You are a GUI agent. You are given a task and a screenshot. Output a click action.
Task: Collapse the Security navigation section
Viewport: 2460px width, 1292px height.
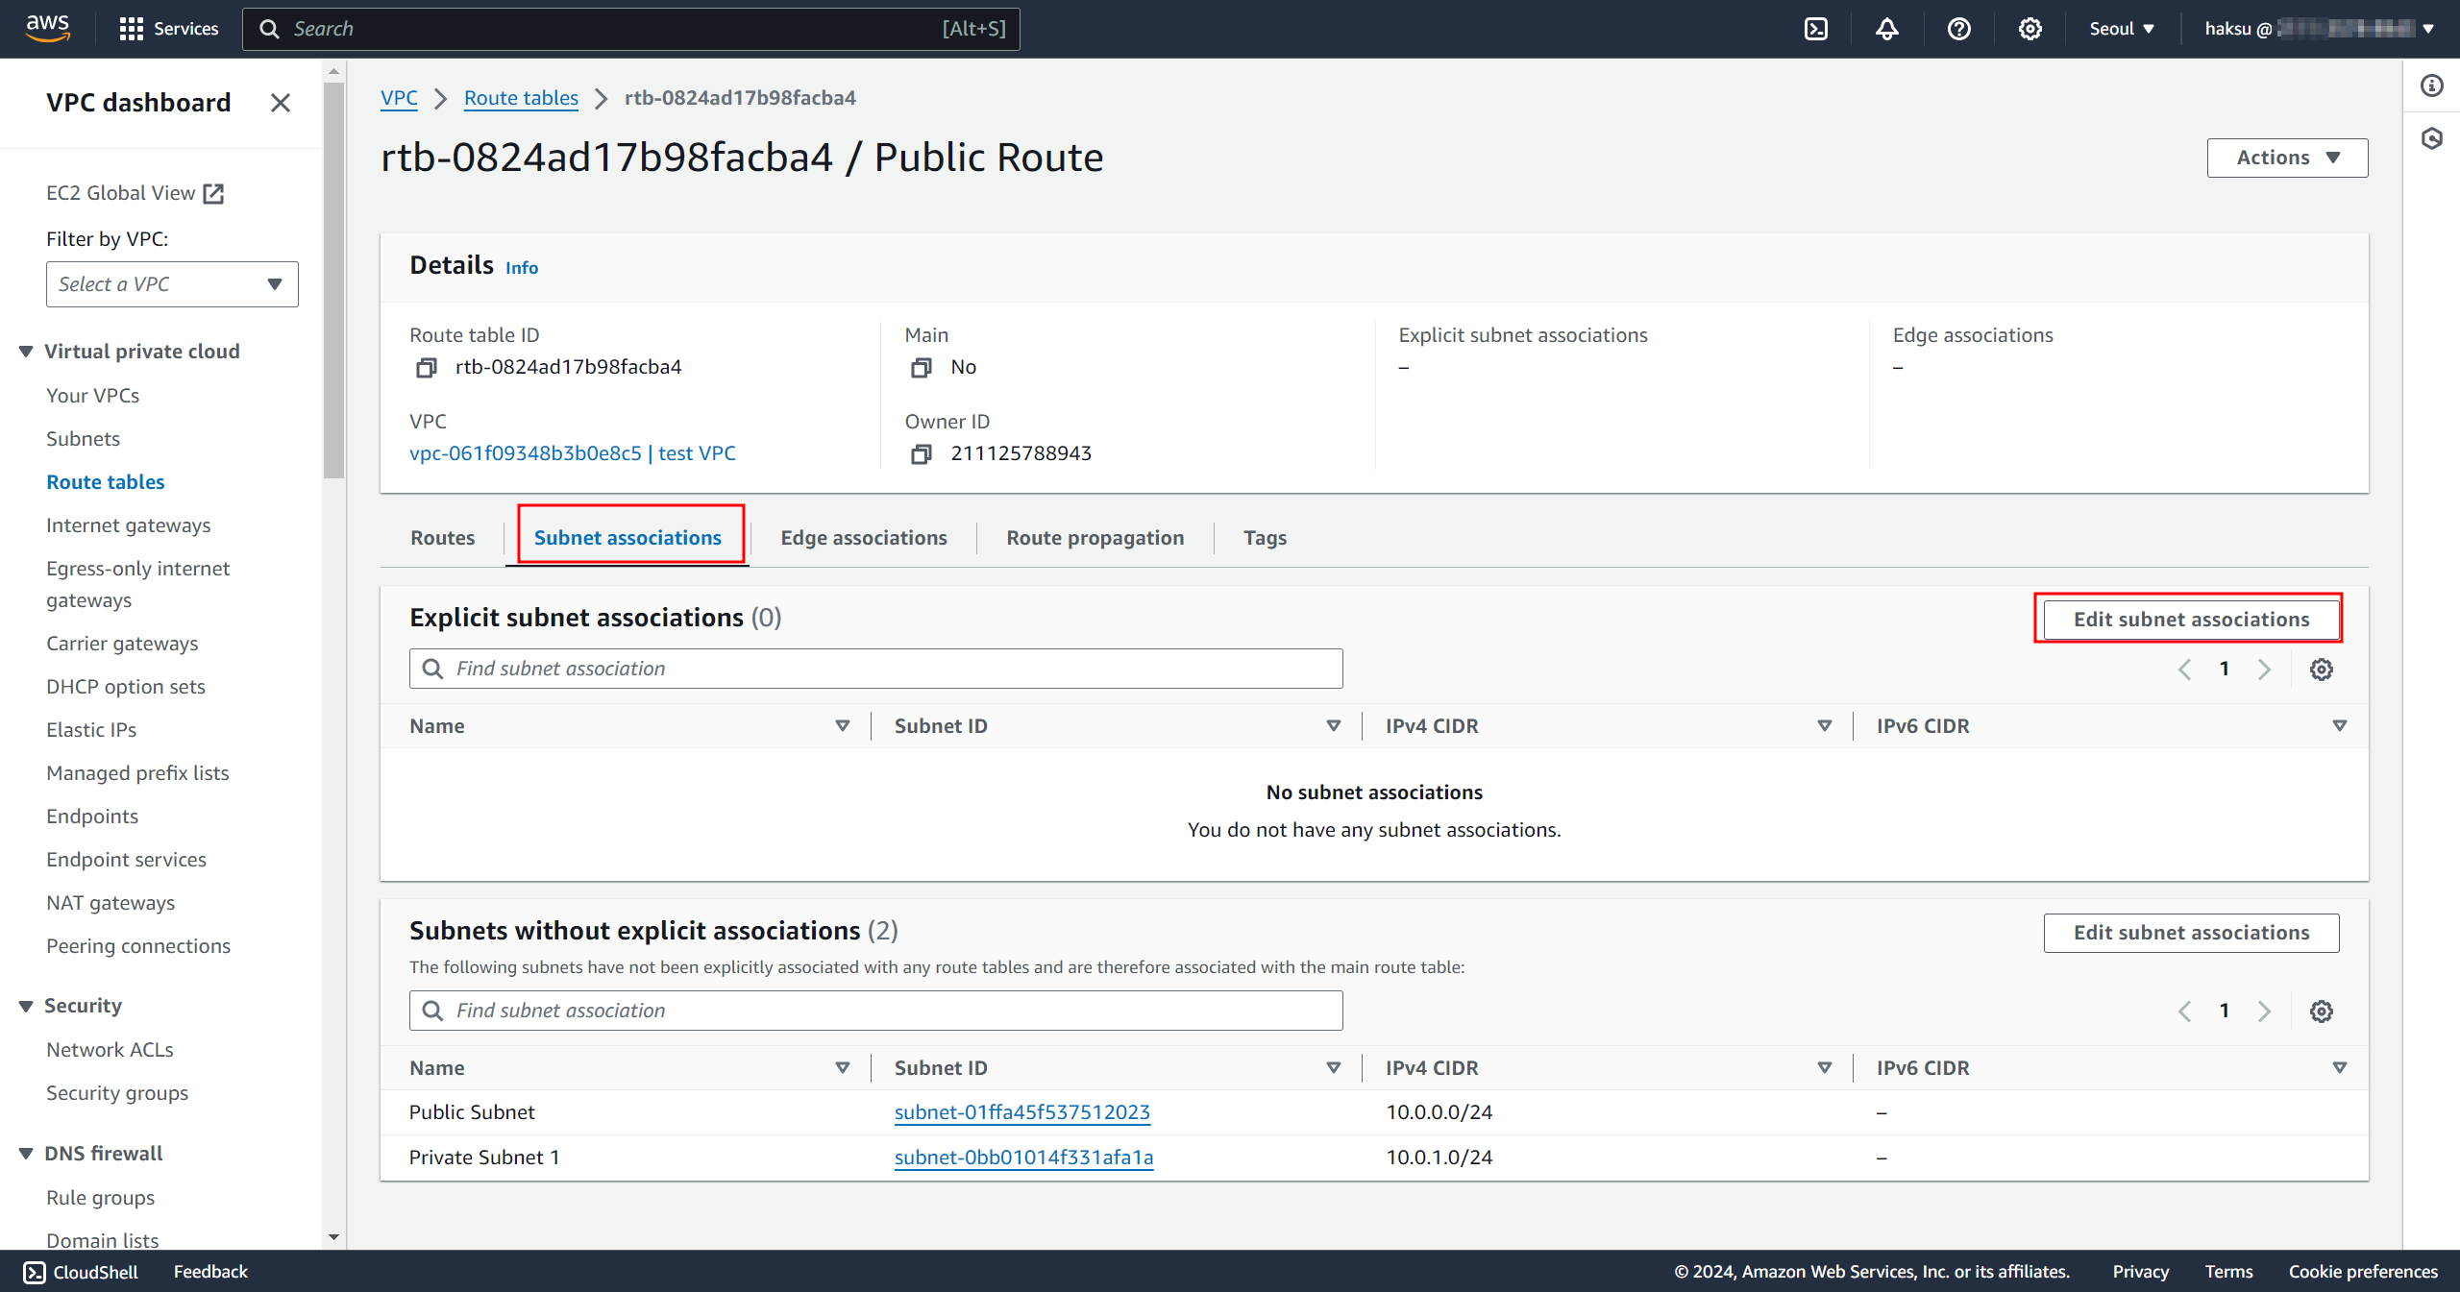point(26,1006)
